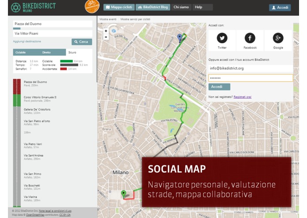This screenshot has height=218, width=307.
Task: Open the Help menu item
Action: pyautogui.click(x=203, y=7)
